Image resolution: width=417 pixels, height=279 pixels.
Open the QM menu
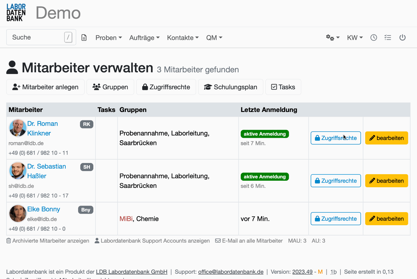(214, 37)
